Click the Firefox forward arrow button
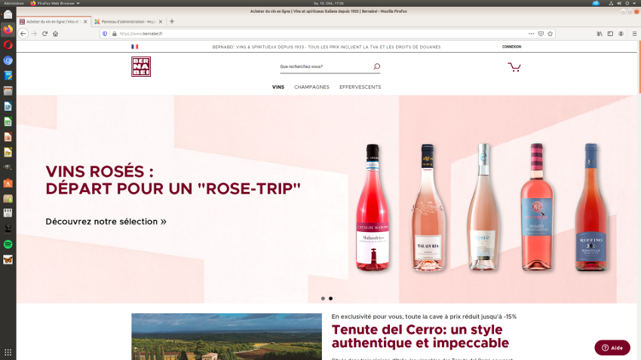Viewport: 641px width, 360px height. click(x=35, y=34)
